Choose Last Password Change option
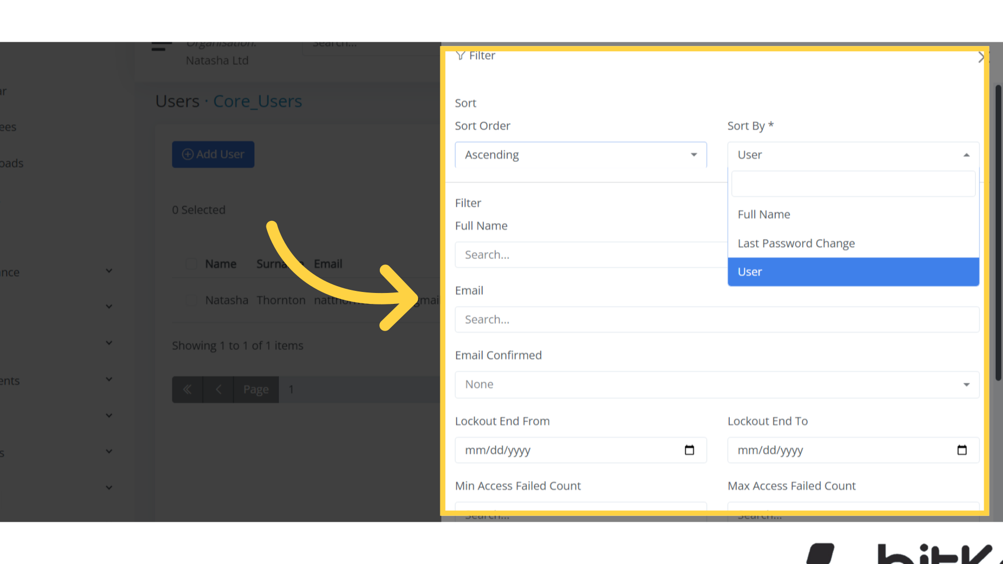The image size is (1003, 564). coord(854,243)
